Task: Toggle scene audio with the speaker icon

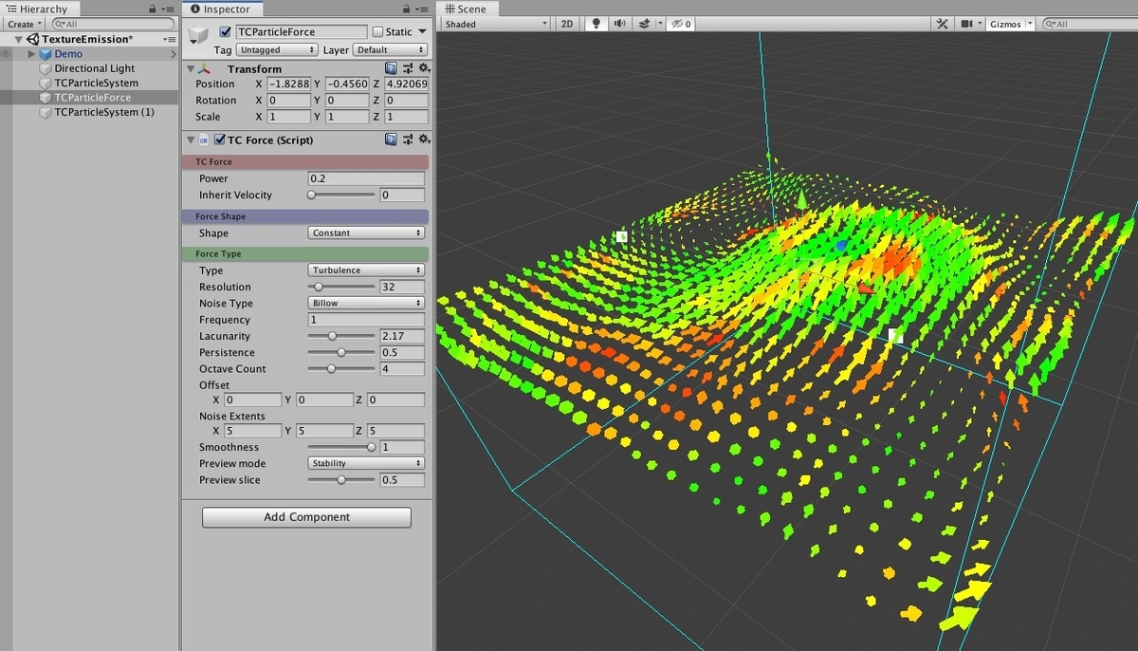Action: 620,24
